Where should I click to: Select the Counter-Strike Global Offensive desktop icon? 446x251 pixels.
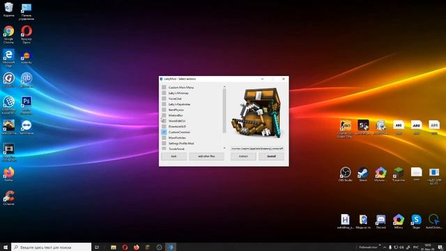[346, 129]
